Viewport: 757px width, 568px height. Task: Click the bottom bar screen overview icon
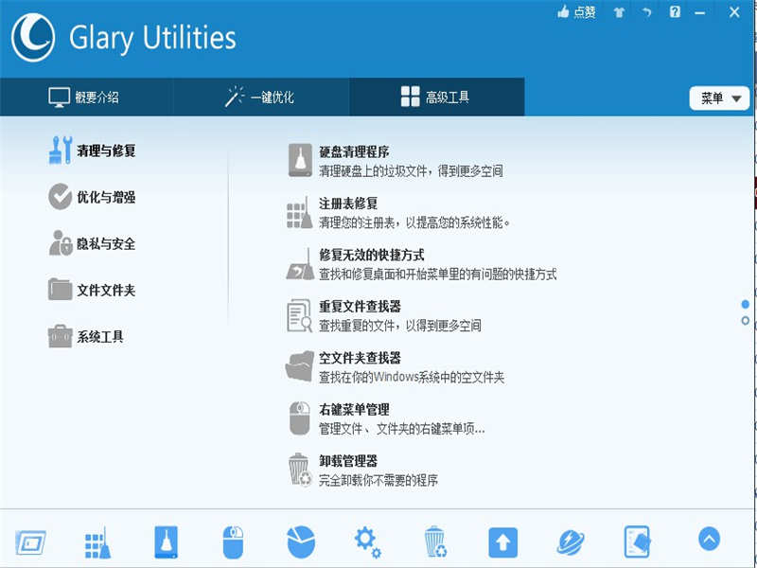[30, 542]
